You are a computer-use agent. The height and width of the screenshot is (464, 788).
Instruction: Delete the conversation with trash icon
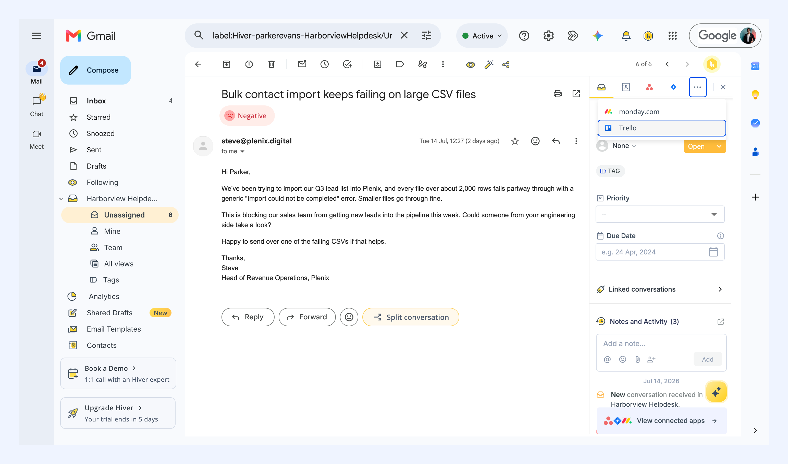point(272,64)
